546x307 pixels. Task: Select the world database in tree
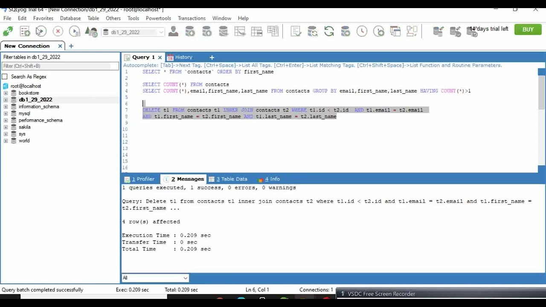24,141
